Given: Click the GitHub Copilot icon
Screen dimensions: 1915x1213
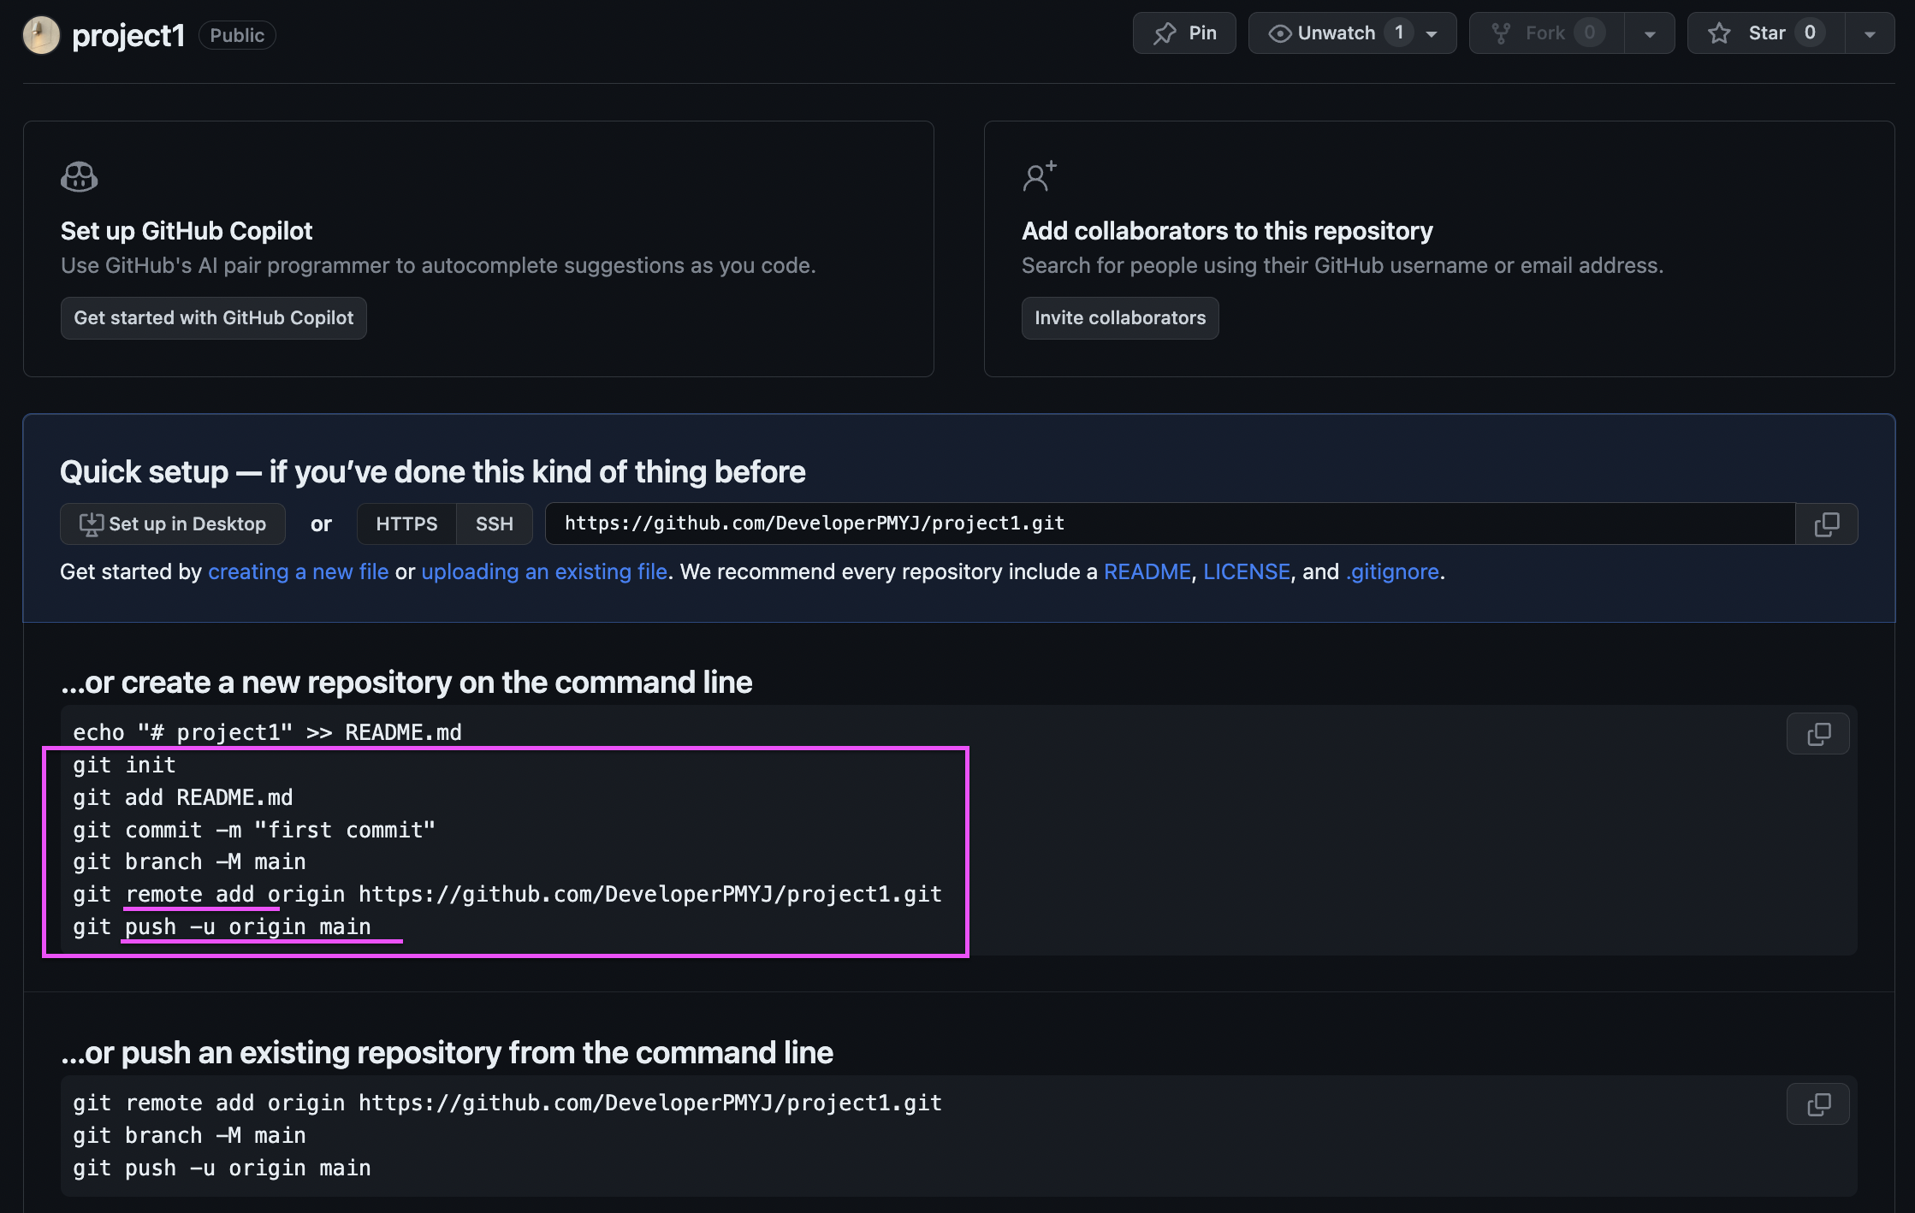Looking at the screenshot, I should point(79,177).
